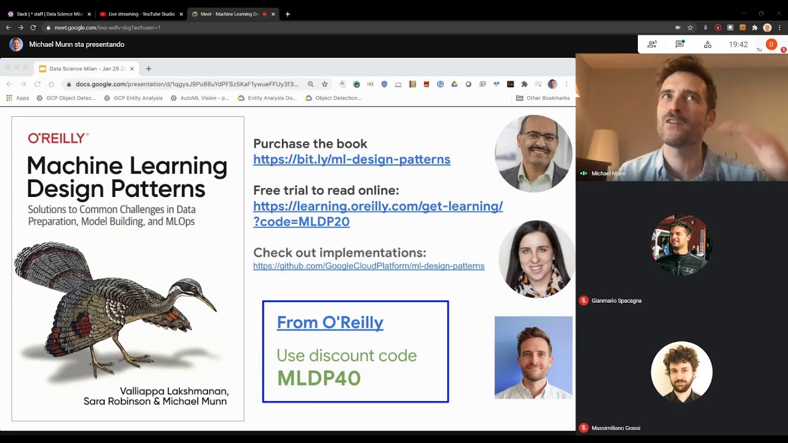Follow the learning.oreilly.com free trial link
Image resolution: width=788 pixels, height=443 pixels.
pos(378,214)
